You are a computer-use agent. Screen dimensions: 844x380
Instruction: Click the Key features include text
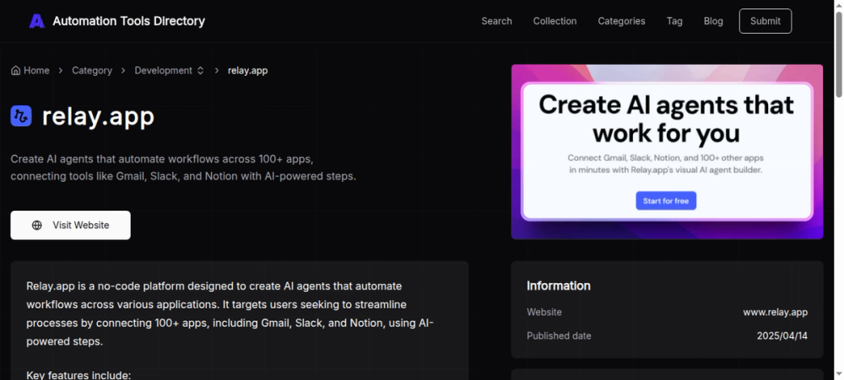point(78,375)
